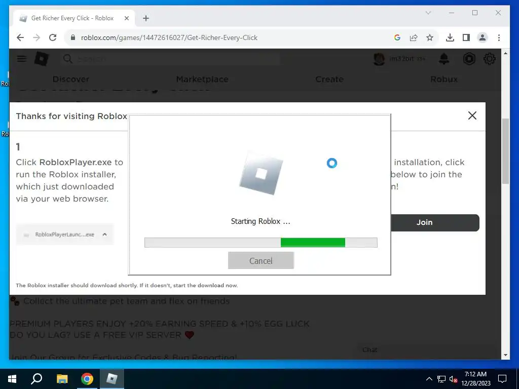The height and width of the screenshot is (389, 519).
Task: Open Windows notification center
Action: coord(502,379)
